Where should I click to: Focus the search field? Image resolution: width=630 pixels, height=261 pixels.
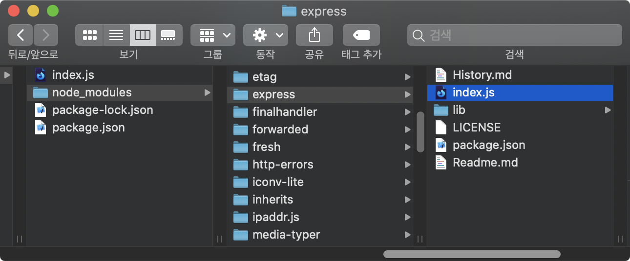tap(515, 35)
